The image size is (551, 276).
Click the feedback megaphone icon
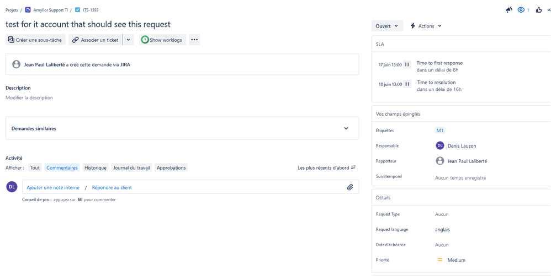[x=509, y=10]
